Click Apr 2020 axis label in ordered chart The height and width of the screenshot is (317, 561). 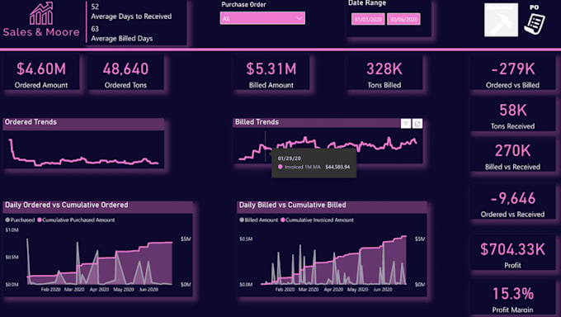point(99,290)
